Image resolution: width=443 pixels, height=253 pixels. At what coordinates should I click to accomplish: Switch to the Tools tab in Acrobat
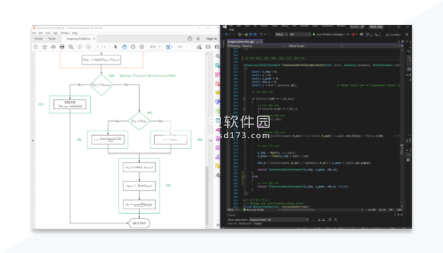click(52, 38)
